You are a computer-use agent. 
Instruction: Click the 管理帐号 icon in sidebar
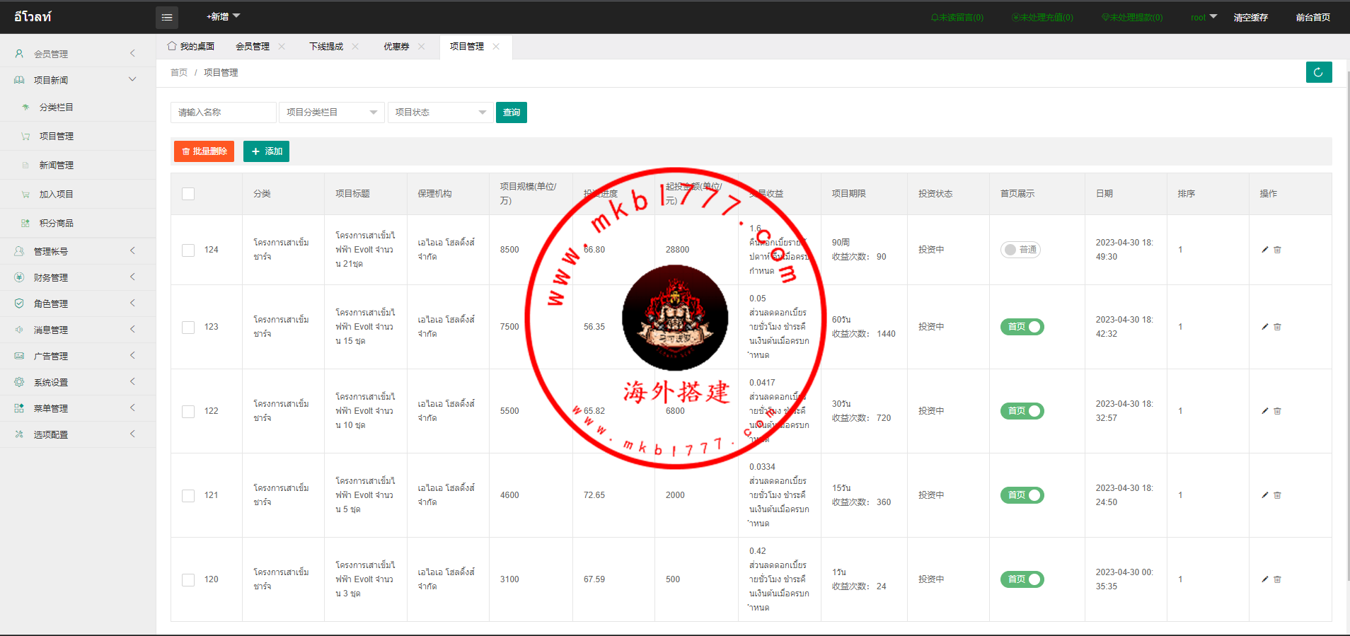[19, 251]
